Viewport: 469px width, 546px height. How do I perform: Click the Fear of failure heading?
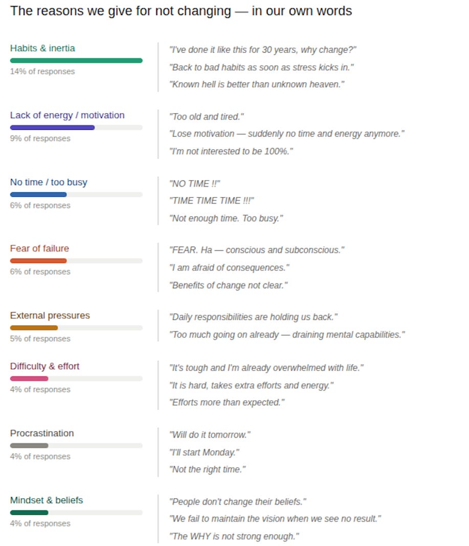coord(39,248)
